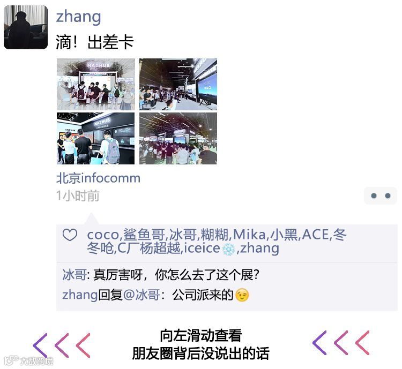This screenshot has height=369, width=402.
Task: Open coco's profile from the likes
Action: point(103,235)
